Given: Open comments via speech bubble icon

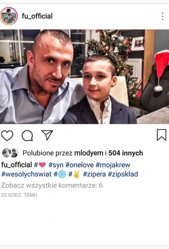Looking at the screenshot, I should [x=27, y=136].
